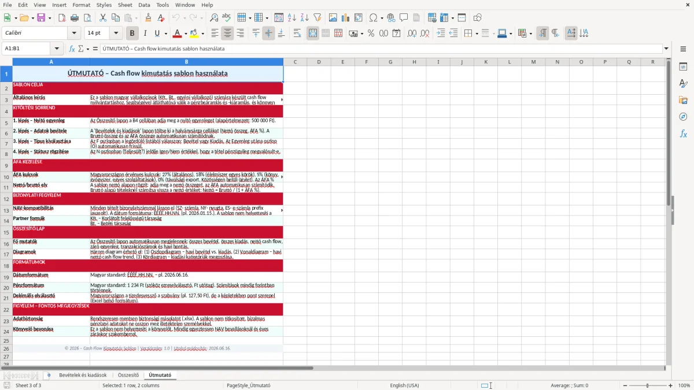This screenshot has height=390, width=694.
Task: Open the Styles menu
Action: [x=104, y=5]
